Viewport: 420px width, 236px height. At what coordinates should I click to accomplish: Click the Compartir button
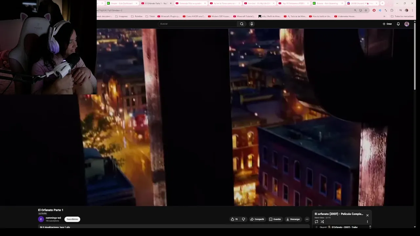pyautogui.click(x=257, y=219)
